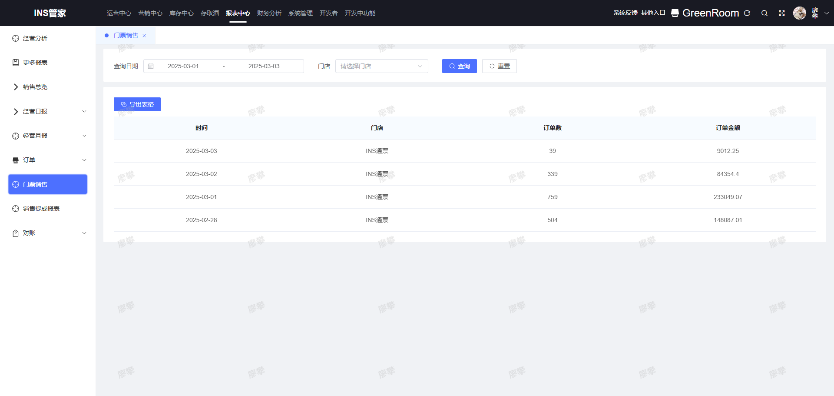834x396 pixels.
Task: Click the 2025-03-01 table date cell
Action: click(202, 197)
